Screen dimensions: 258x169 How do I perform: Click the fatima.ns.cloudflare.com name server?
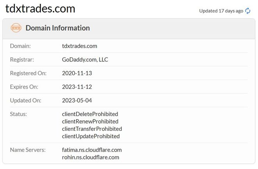92,150
